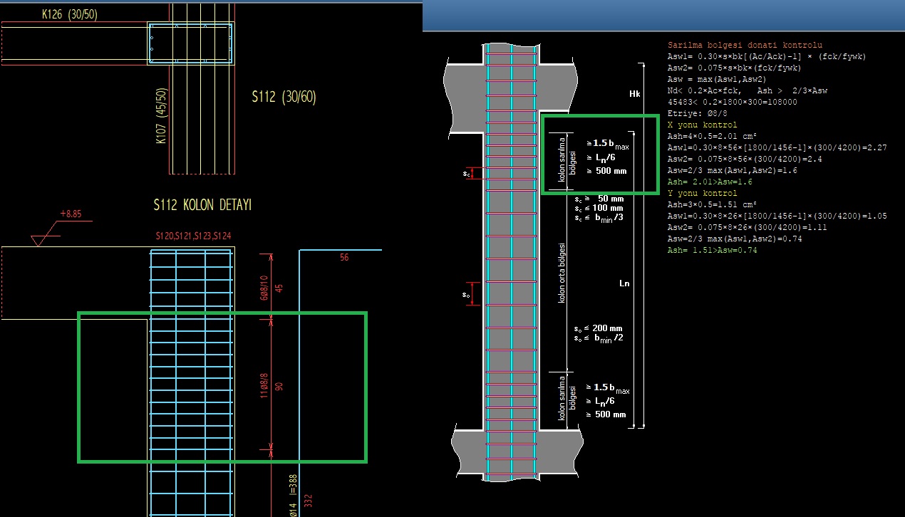Click the '56' dimension on the rebar
This screenshot has height=517, width=905.
click(344, 258)
